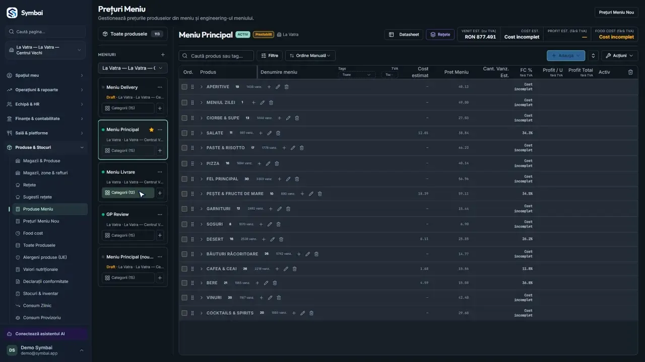This screenshot has width=645, height=362.
Task: Tick the APERITIVE row checkbox
Action: tap(184, 87)
